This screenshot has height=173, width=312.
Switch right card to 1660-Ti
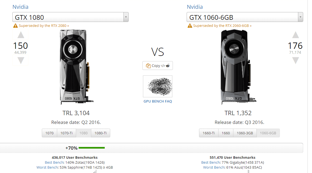point(209,133)
